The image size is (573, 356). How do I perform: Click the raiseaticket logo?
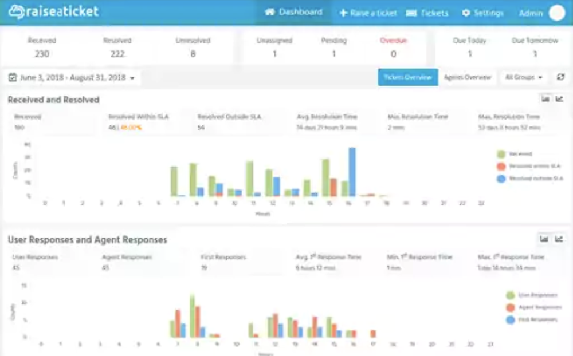(53, 11)
